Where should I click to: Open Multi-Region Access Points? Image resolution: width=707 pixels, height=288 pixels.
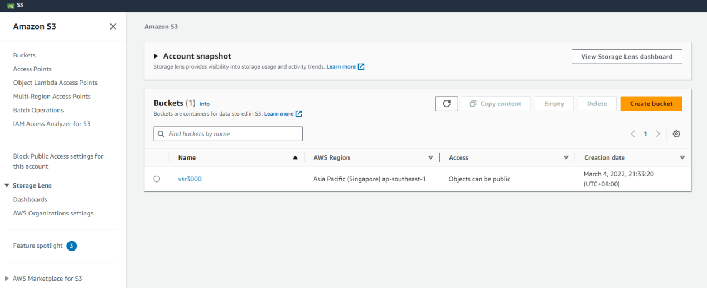[x=52, y=97]
